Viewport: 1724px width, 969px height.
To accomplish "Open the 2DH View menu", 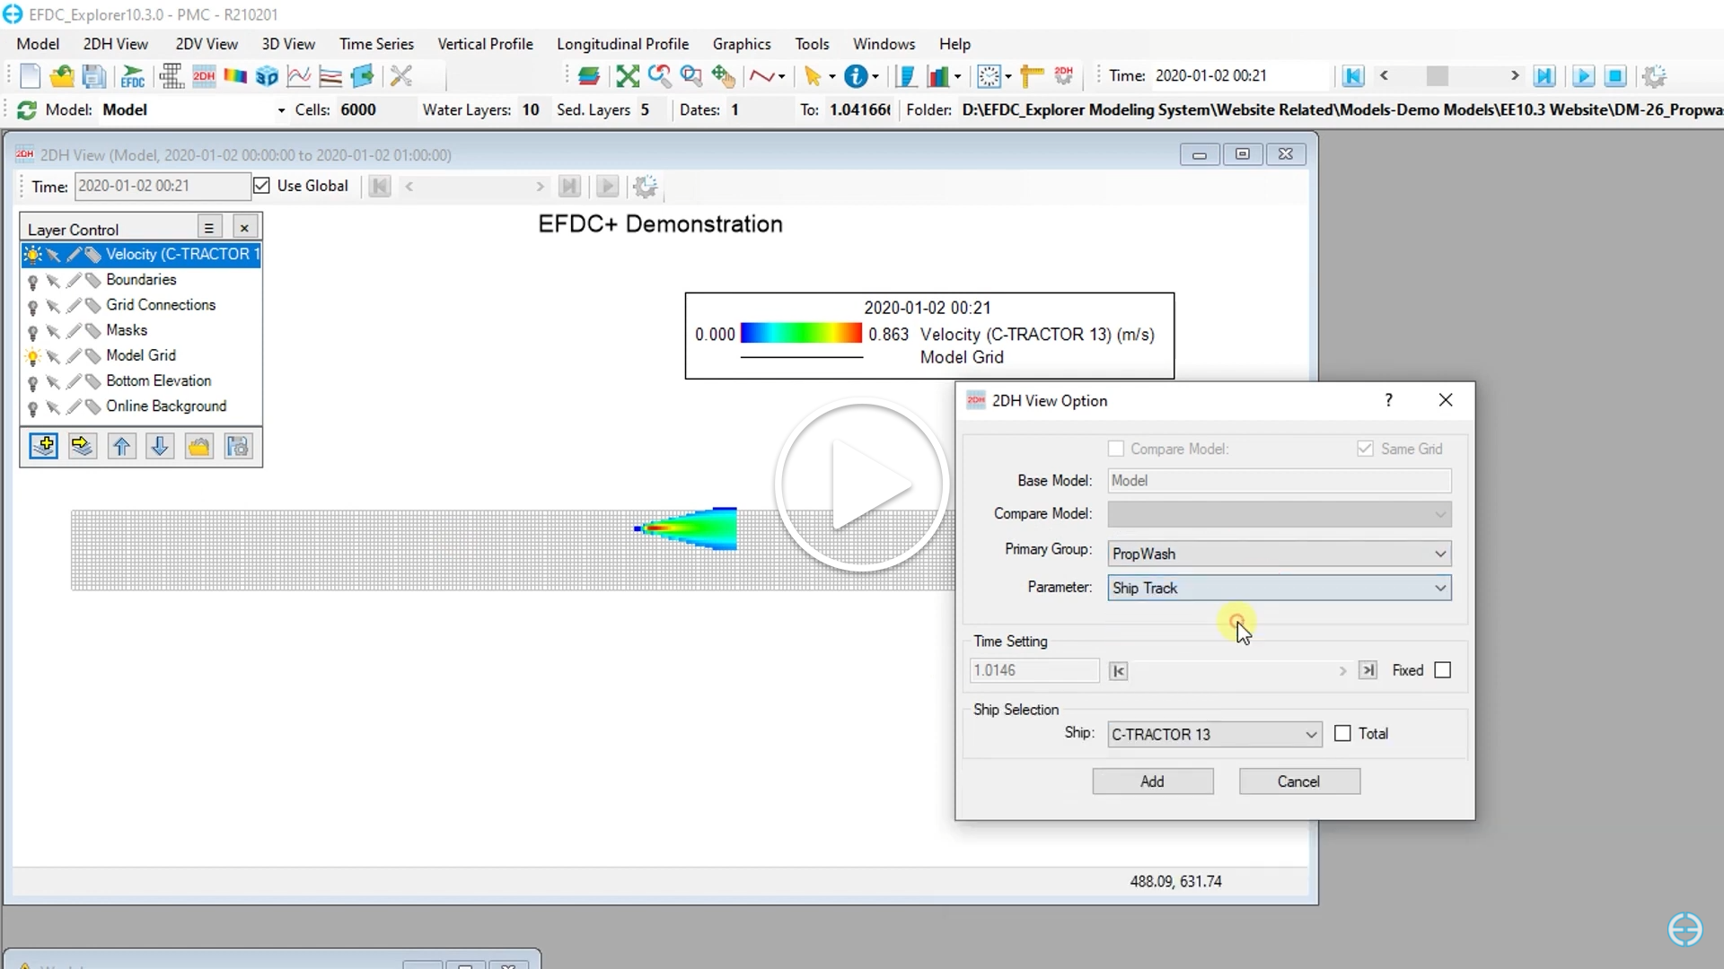I will pos(116,44).
